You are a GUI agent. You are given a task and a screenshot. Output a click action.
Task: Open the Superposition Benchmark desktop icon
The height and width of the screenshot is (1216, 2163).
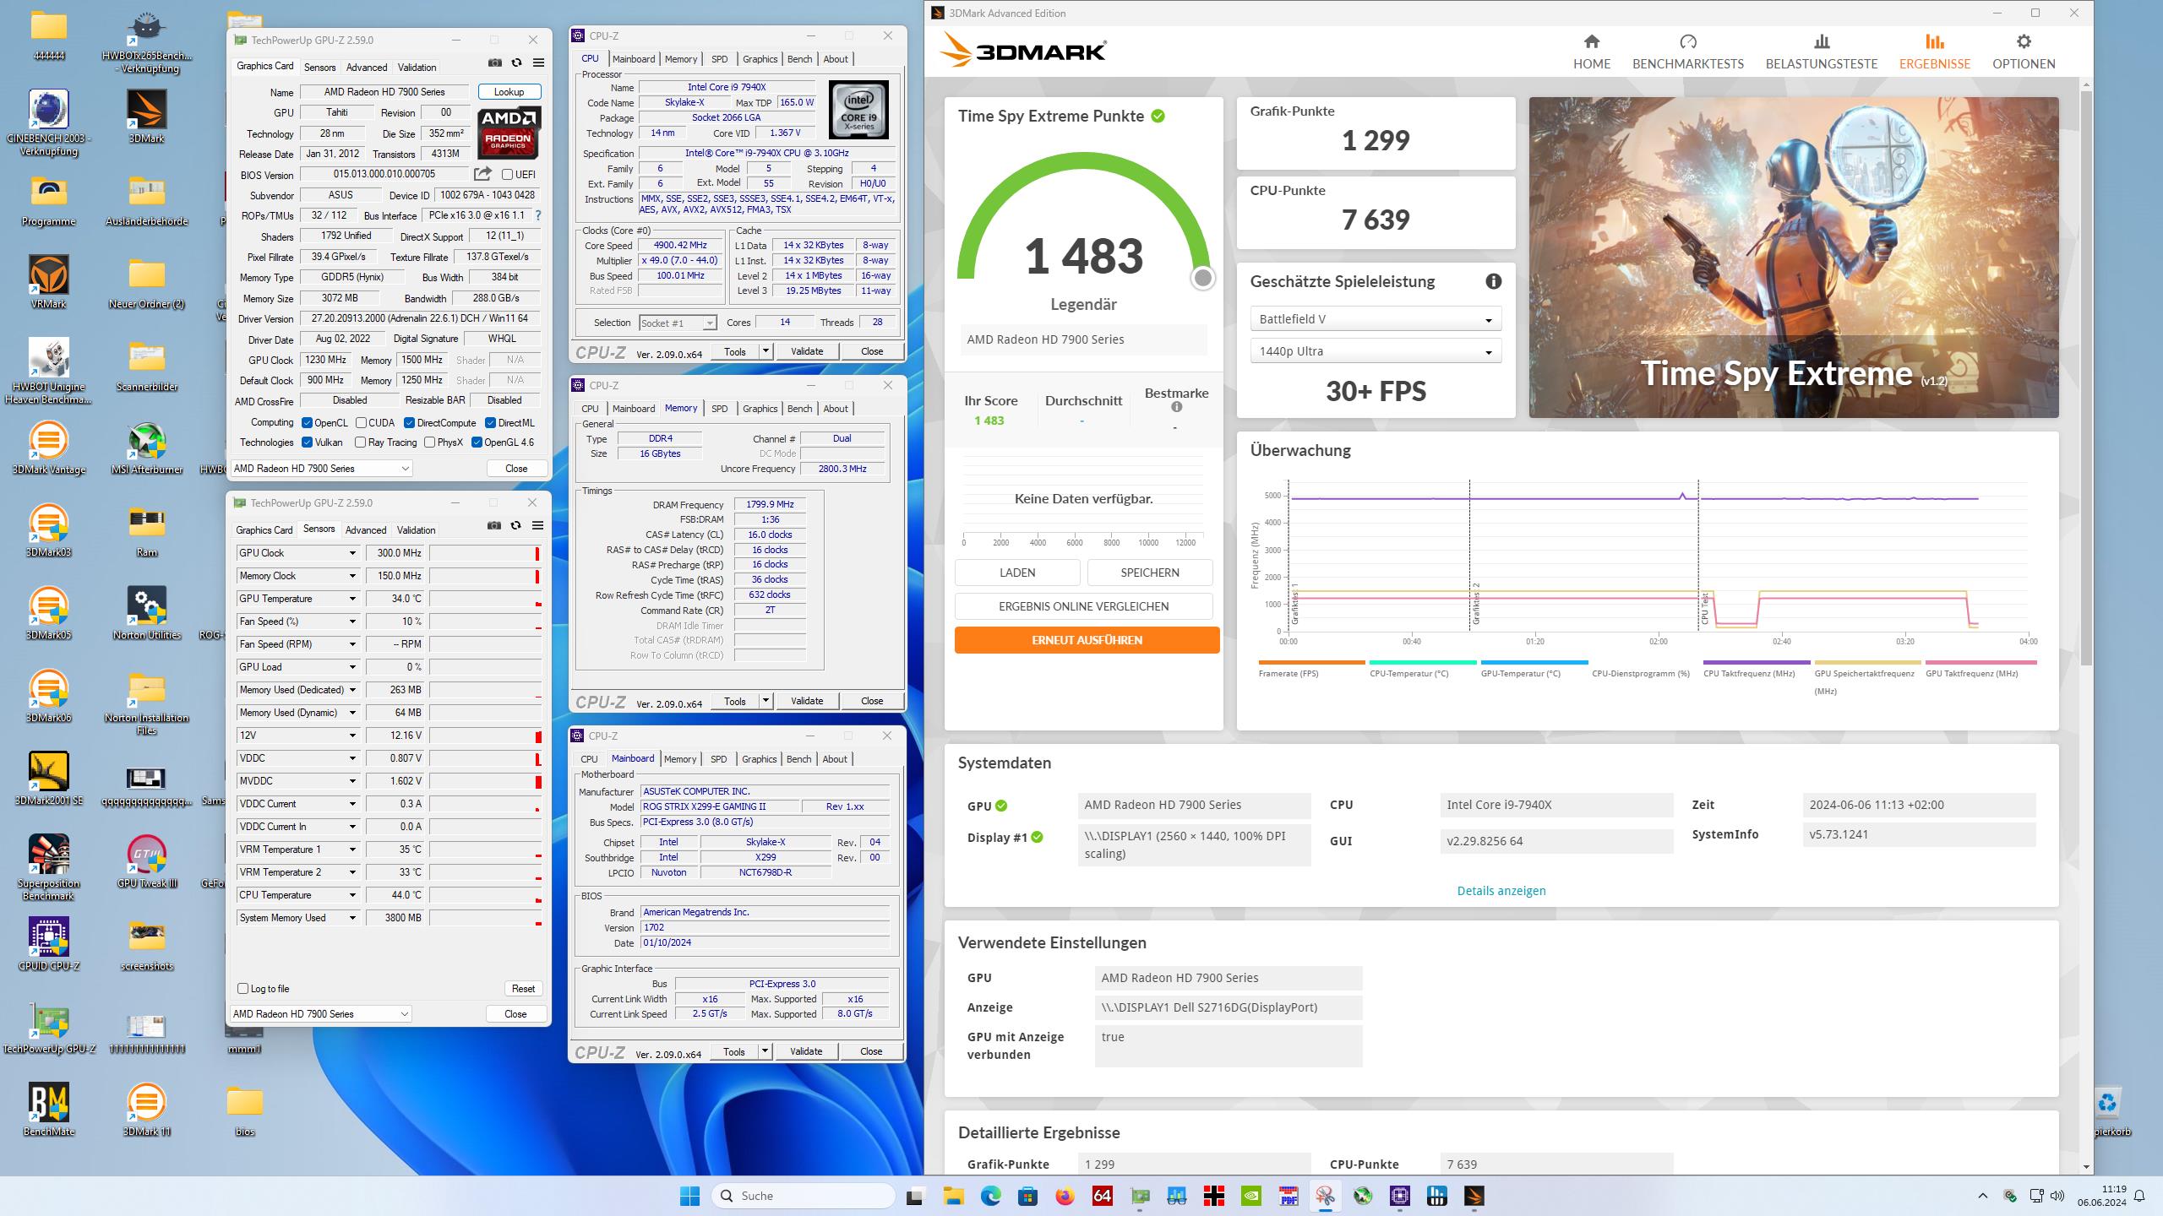coord(48,867)
